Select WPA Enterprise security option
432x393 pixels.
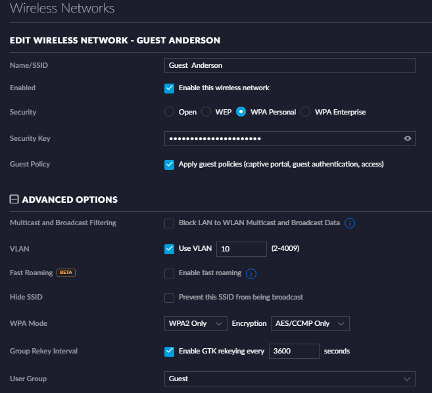tap(305, 112)
